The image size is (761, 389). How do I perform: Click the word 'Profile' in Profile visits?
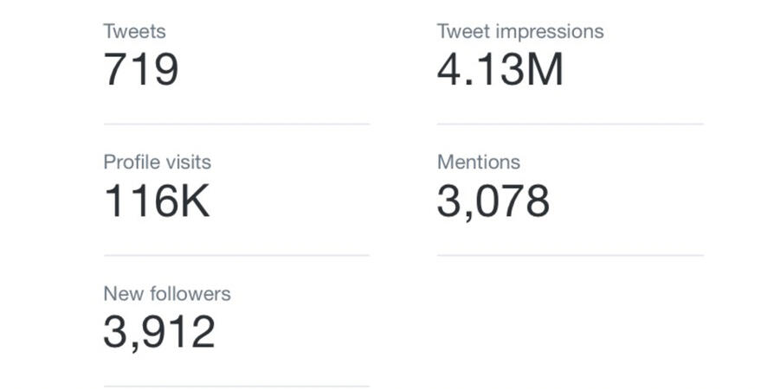[x=130, y=163]
